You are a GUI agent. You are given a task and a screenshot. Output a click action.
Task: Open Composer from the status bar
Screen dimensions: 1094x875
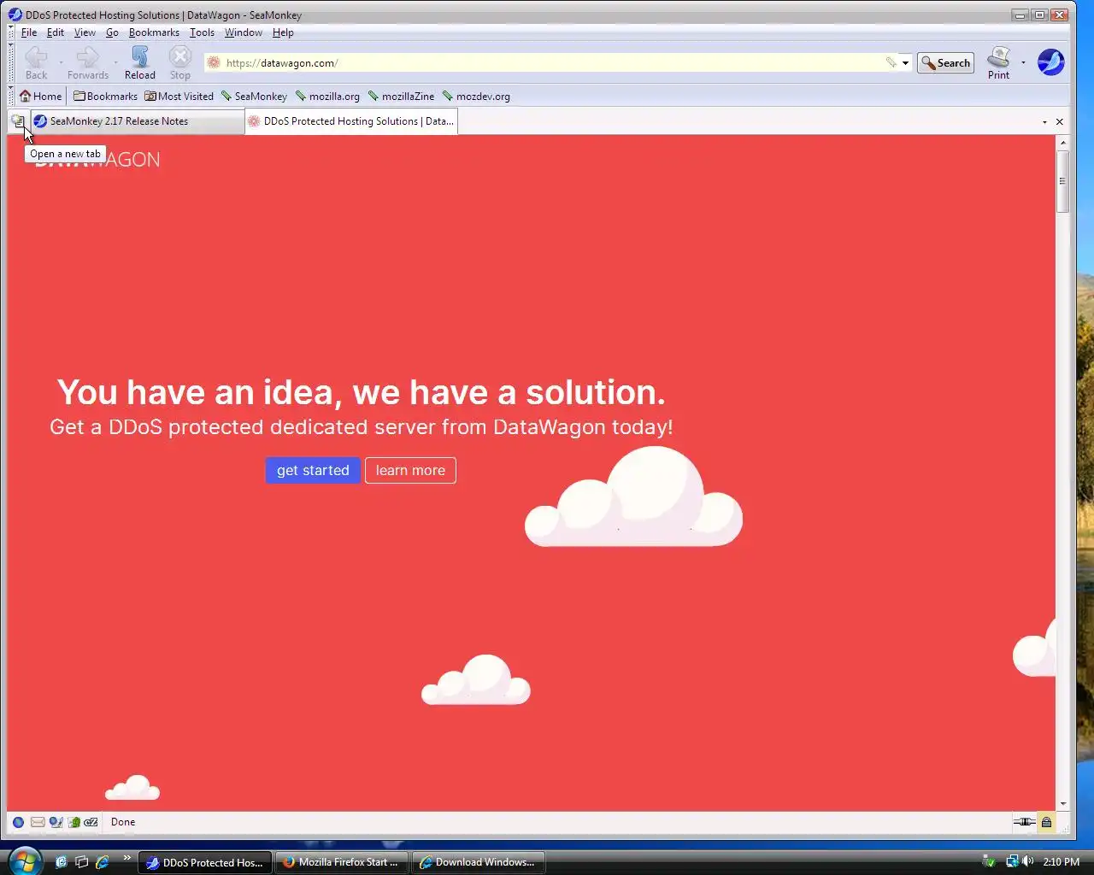pyautogui.click(x=56, y=822)
